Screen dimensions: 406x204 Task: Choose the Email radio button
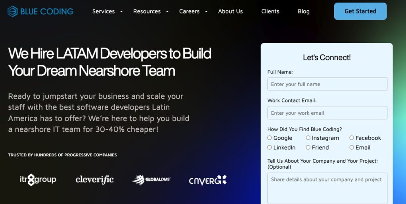point(352,147)
